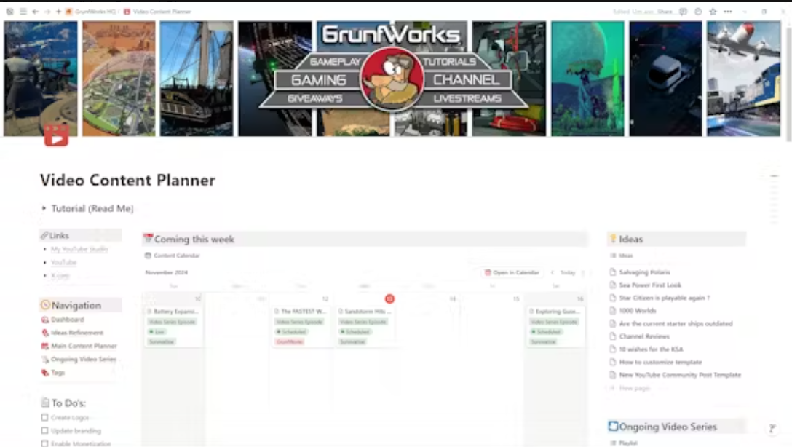The image size is (792, 447).
Task: Click the Ideas lightbulb icon
Action: coord(613,238)
